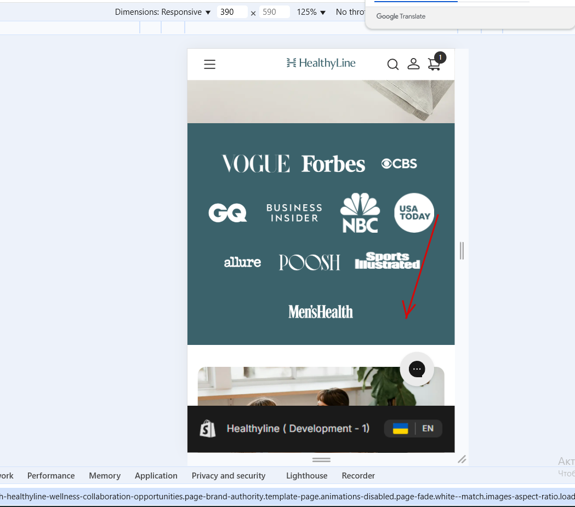The height and width of the screenshot is (507, 575).
Task: Click the Shopify bag icon
Action: pos(208,428)
